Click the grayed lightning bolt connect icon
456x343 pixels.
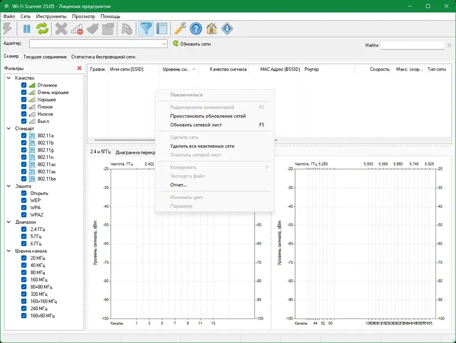click(x=8, y=28)
